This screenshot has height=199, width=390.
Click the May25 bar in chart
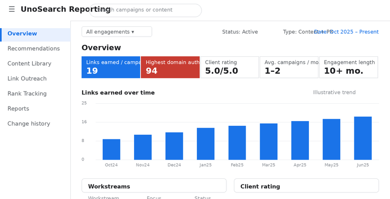[331, 139]
